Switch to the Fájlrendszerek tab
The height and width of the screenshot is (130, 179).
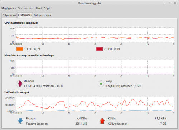[43, 15]
